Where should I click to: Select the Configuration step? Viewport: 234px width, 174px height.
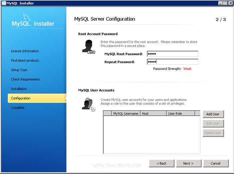21,98
